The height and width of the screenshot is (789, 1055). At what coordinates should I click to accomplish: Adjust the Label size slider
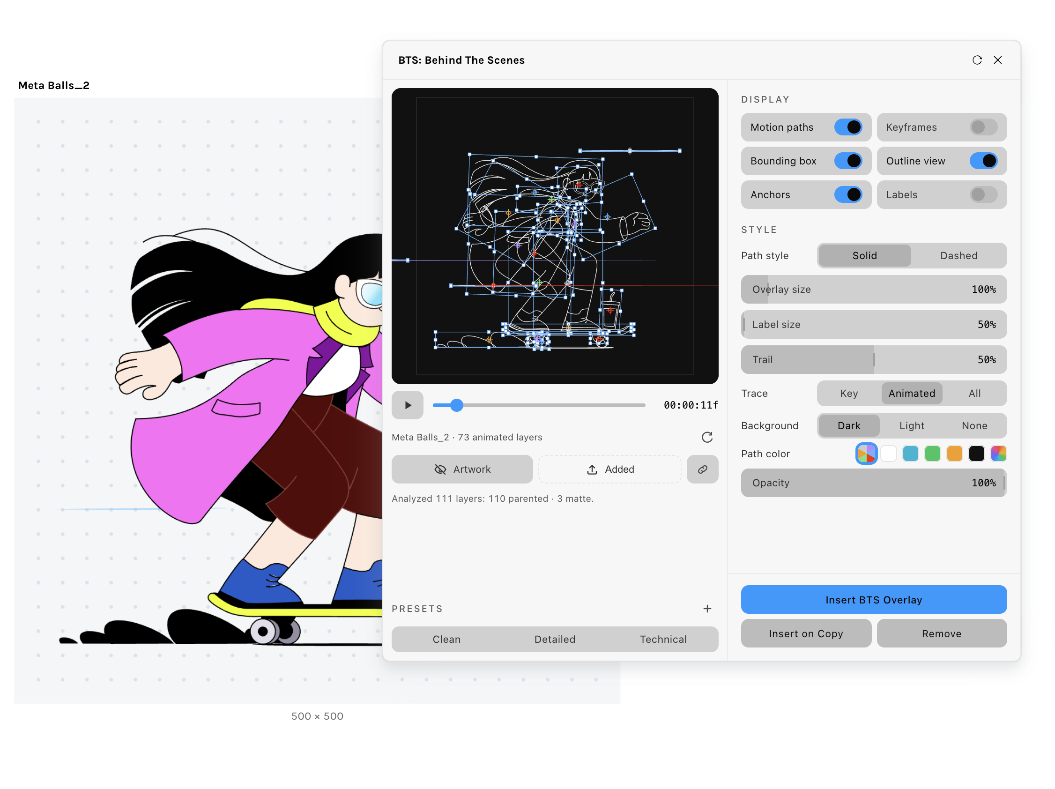[874, 324]
